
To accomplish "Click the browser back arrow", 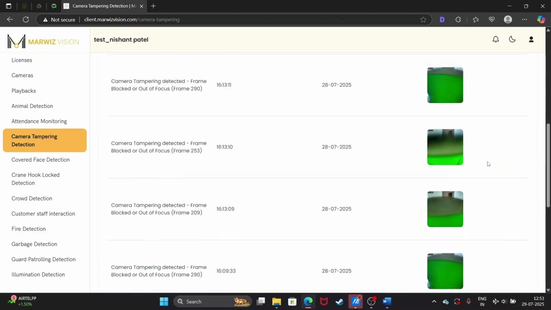I will (x=10, y=19).
